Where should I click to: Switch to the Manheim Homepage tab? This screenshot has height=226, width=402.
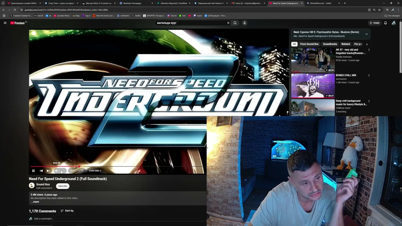(136, 3)
